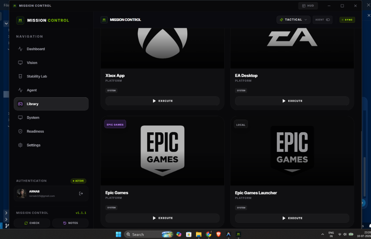Open File Explorer from taskbar

pos(199,234)
